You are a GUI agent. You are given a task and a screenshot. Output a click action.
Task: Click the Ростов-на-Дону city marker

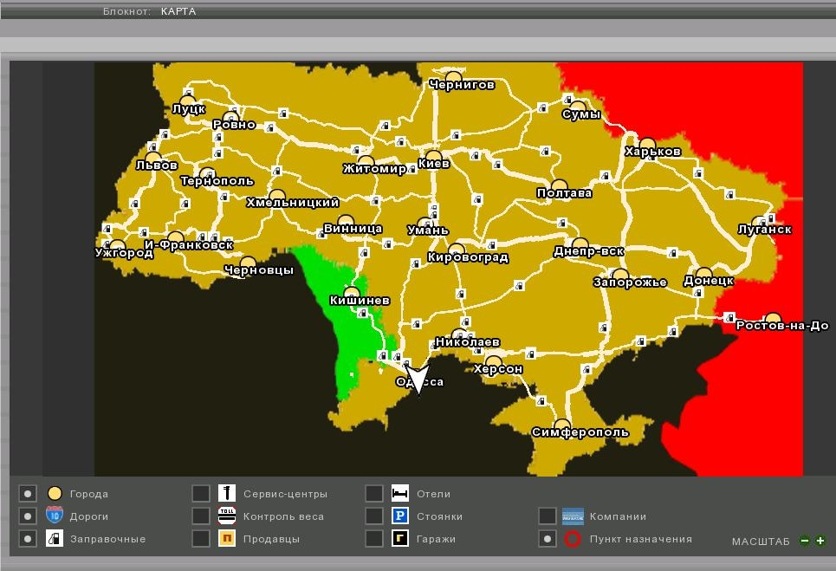click(x=773, y=320)
